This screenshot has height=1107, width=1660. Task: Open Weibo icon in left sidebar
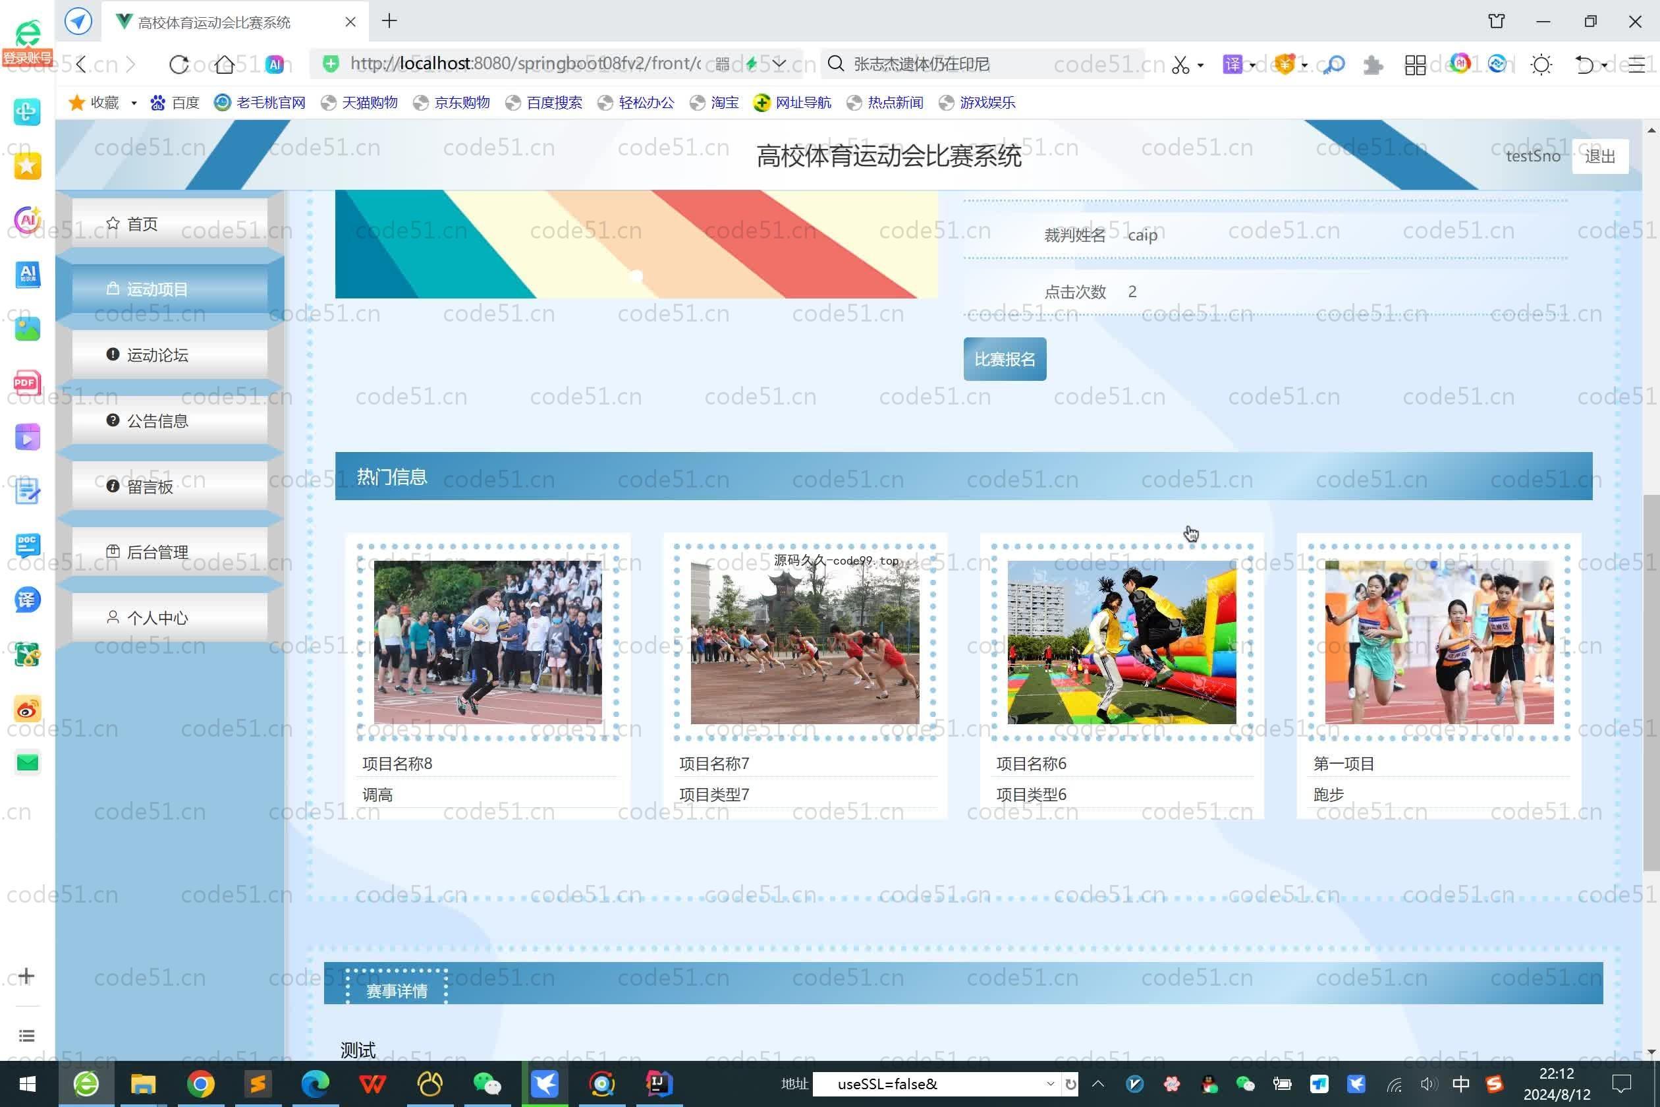(27, 708)
